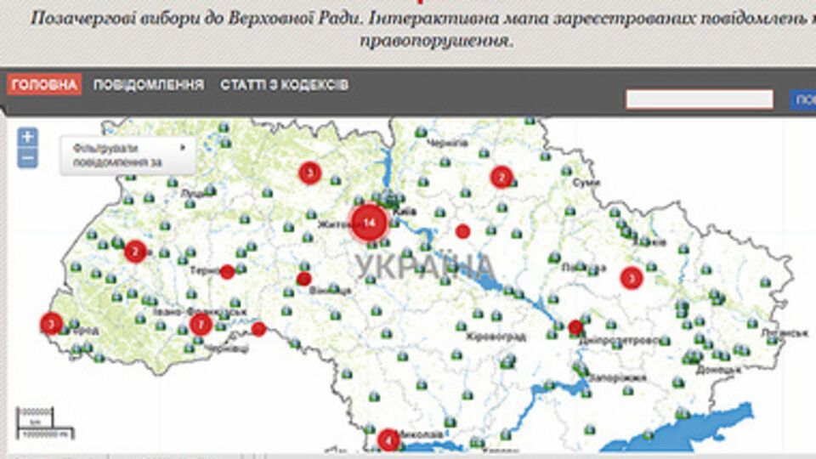Click the Запоріжжя city label
816x459 pixels.
pyautogui.click(x=620, y=377)
